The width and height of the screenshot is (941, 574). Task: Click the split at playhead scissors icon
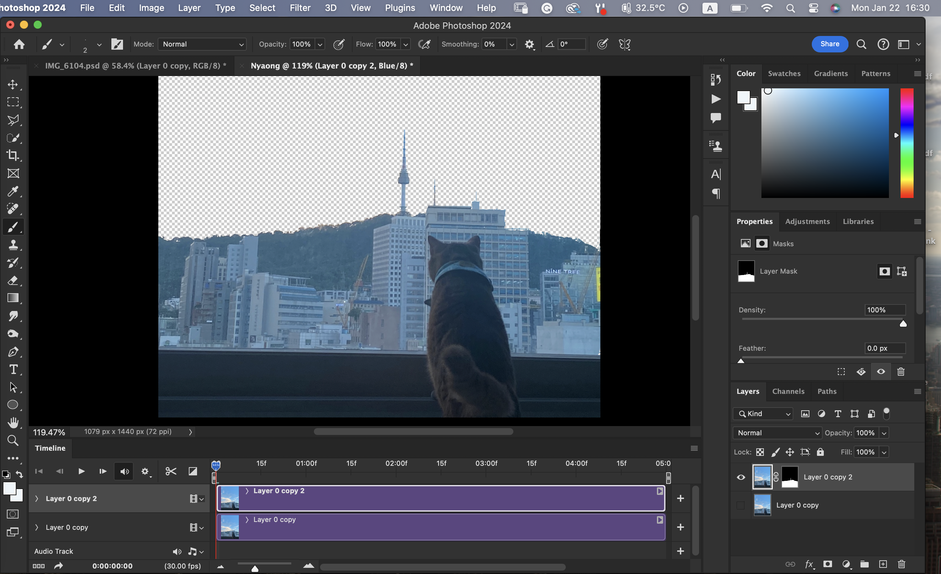tap(171, 471)
